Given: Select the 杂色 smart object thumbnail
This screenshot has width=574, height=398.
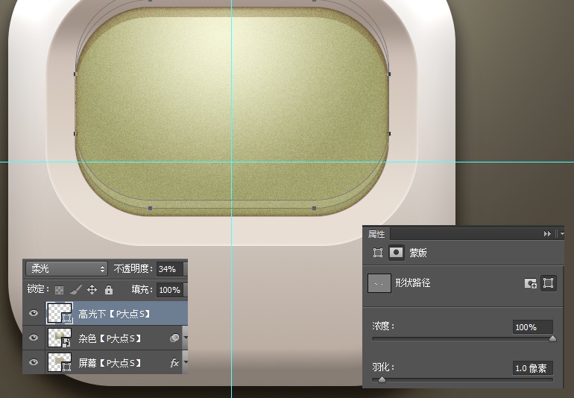Looking at the screenshot, I should pyautogui.click(x=60, y=338).
